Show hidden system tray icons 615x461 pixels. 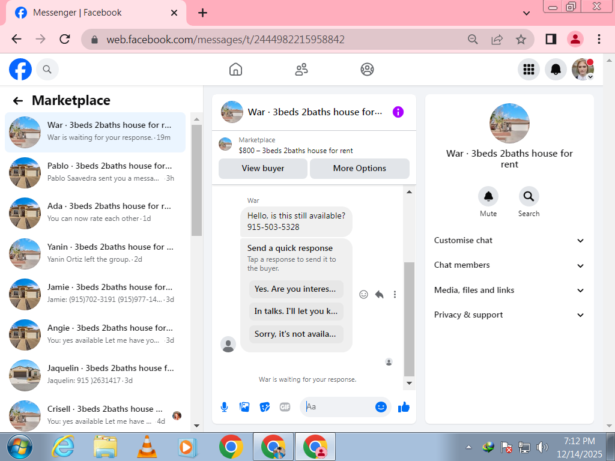tap(468, 447)
